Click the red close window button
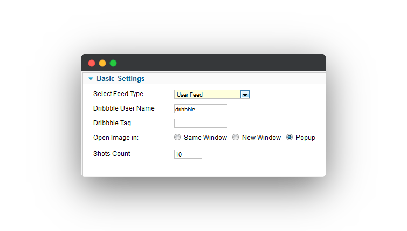 click(x=92, y=63)
